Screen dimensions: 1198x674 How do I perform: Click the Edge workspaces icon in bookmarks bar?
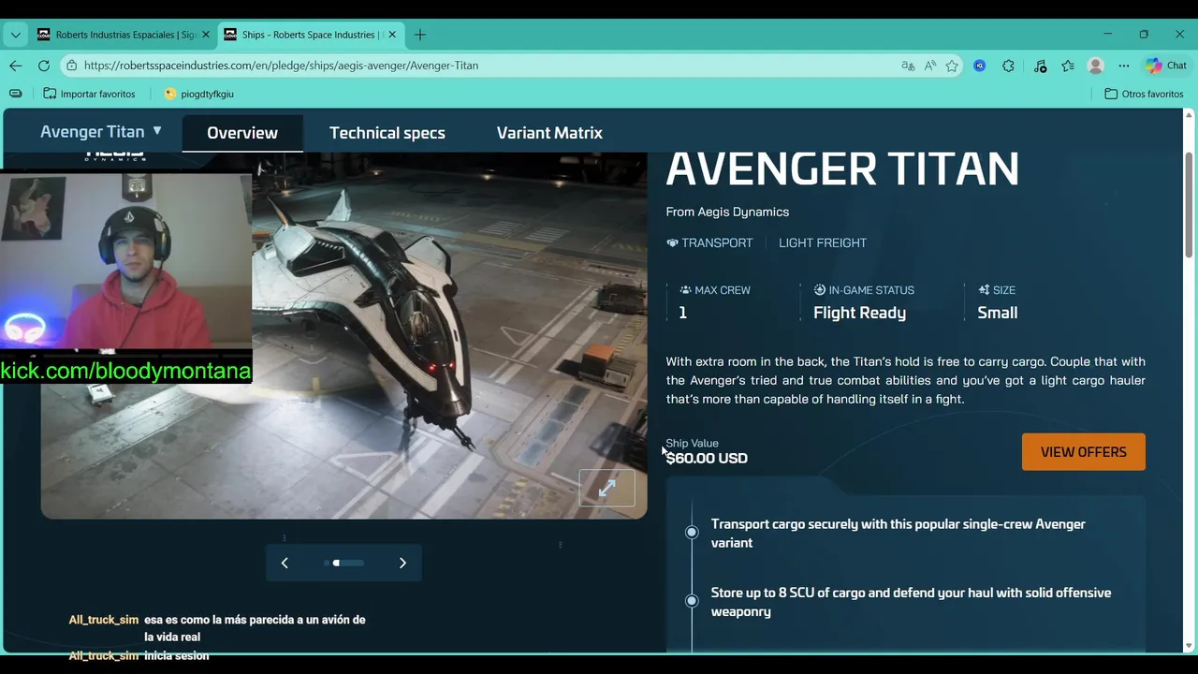point(16,94)
